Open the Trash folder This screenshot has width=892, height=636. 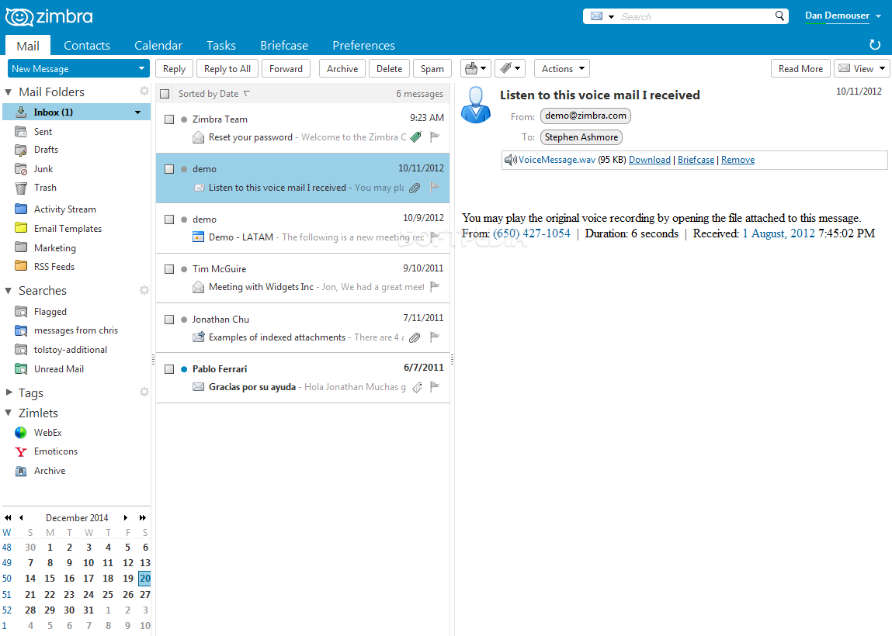pos(45,188)
